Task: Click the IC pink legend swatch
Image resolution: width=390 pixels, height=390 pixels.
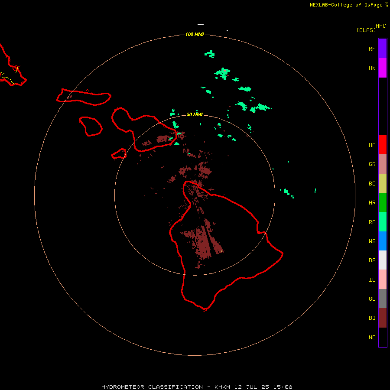Action: point(383,279)
